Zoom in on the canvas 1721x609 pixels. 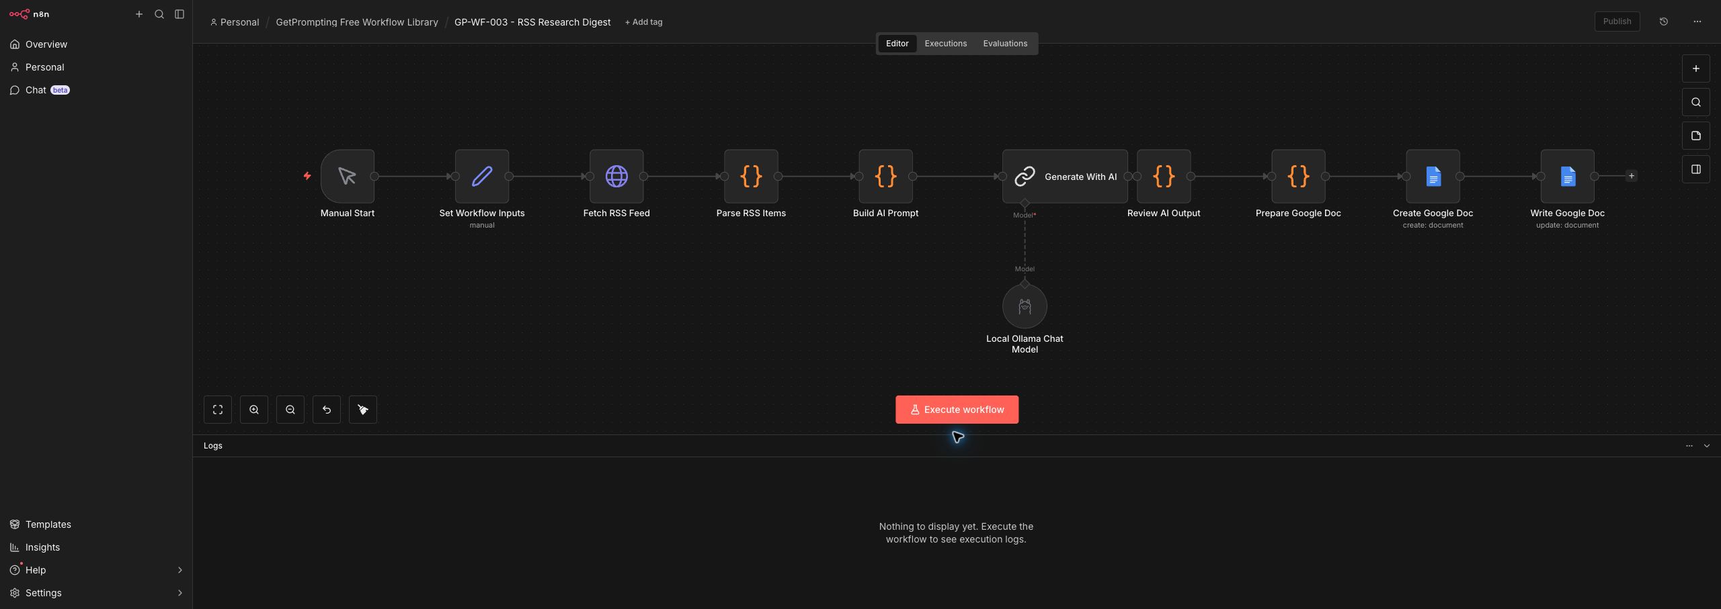(x=254, y=410)
